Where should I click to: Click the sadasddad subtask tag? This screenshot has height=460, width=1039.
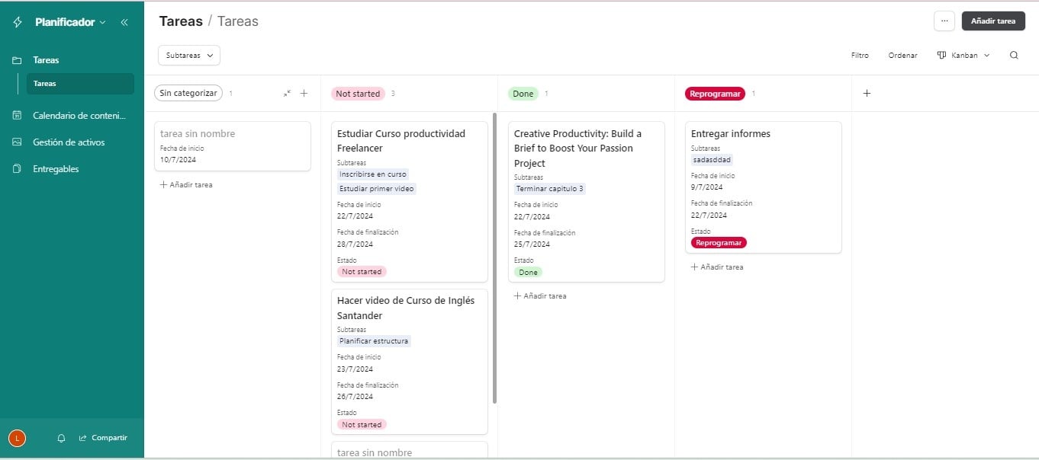point(713,160)
